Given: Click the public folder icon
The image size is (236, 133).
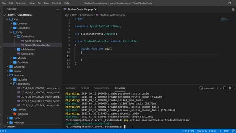Looking at the screenshot, I should (11, 118).
